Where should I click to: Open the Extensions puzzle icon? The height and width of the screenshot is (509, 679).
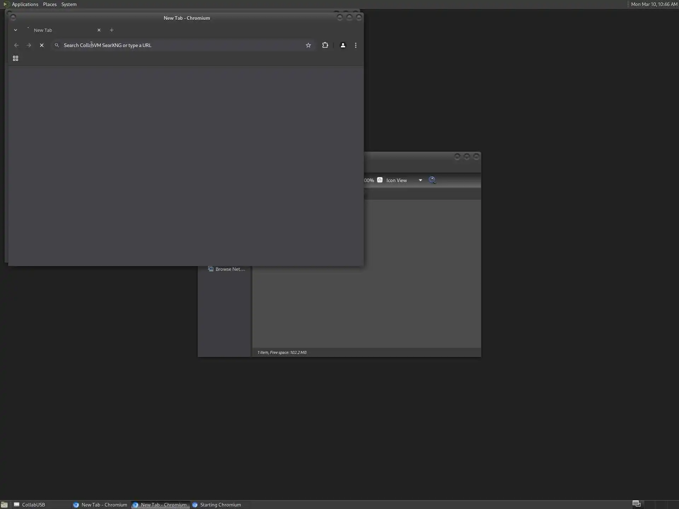coord(325,45)
